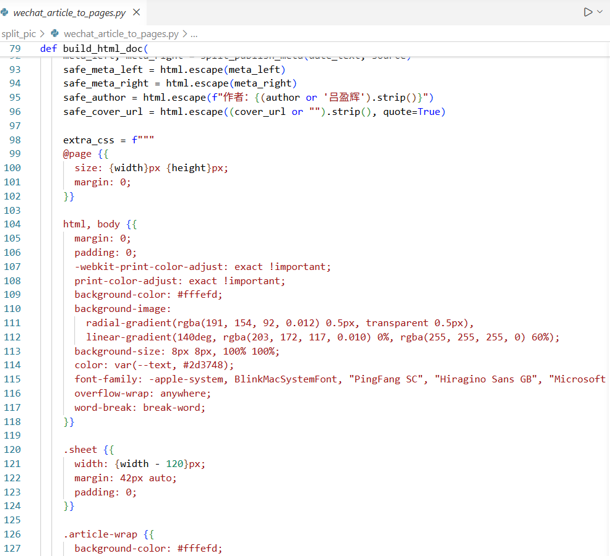Click line number 93 in the gutter
This screenshot has width=610, height=556.
point(15,70)
